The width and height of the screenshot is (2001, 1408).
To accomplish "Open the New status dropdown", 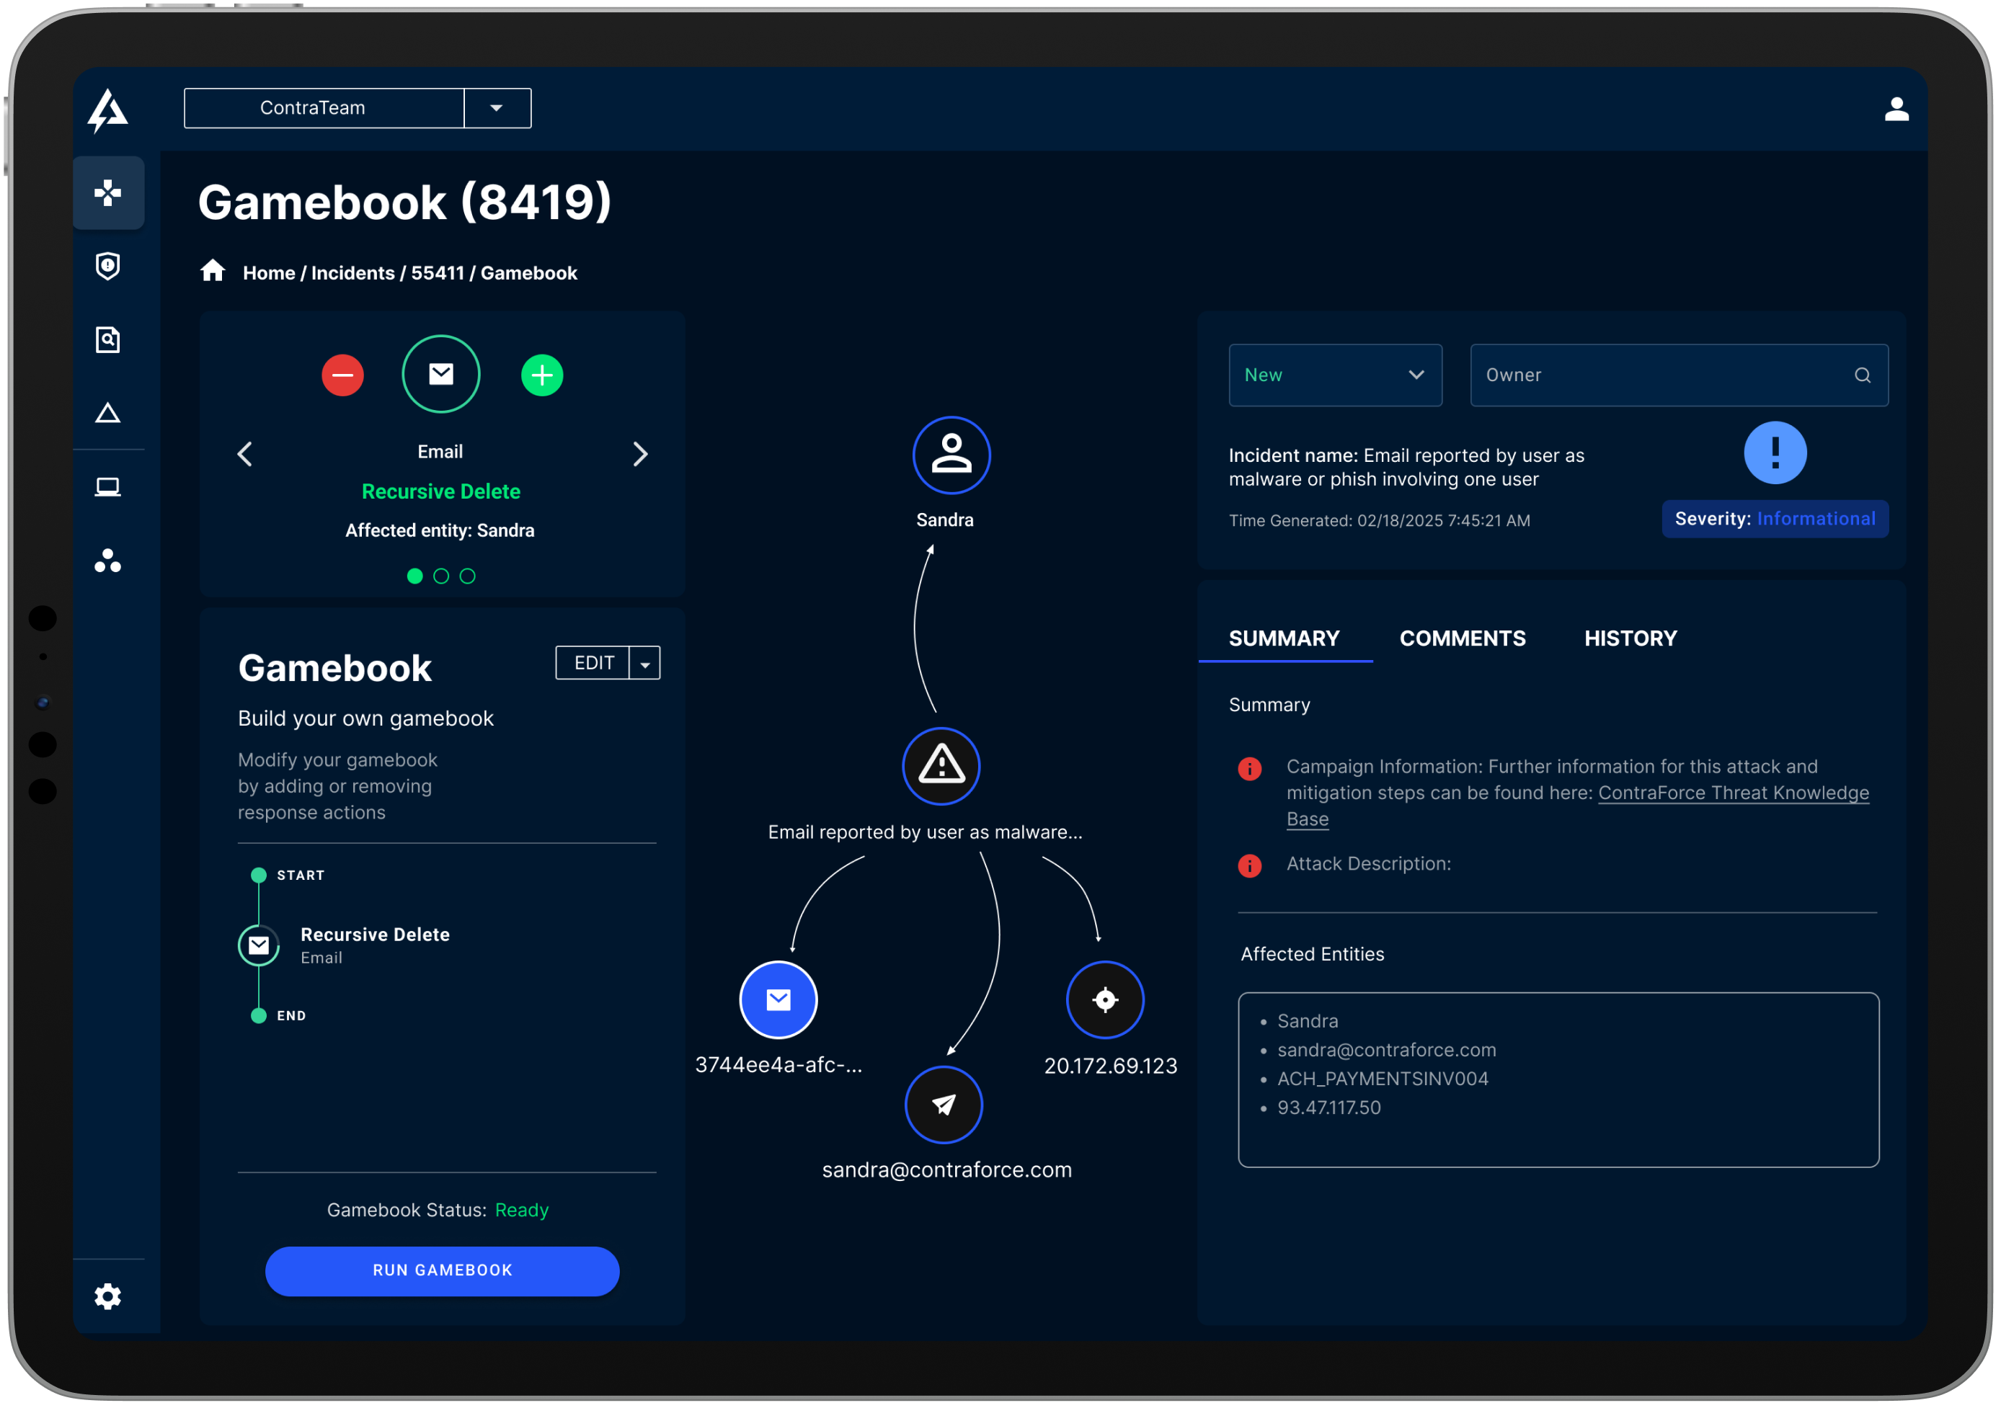I will click(1334, 375).
